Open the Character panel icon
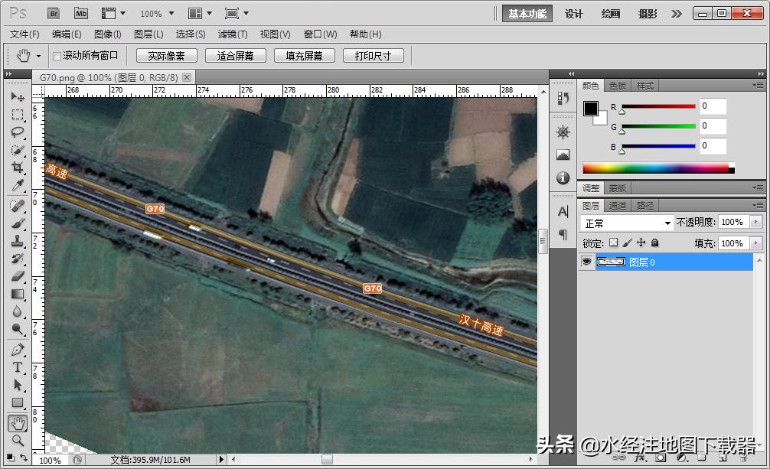This screenshot has width=770, height=469. [563, 212]
